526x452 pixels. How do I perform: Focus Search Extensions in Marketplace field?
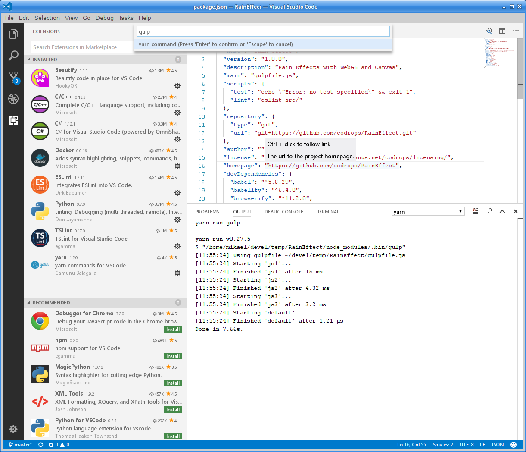coord(82,47)
